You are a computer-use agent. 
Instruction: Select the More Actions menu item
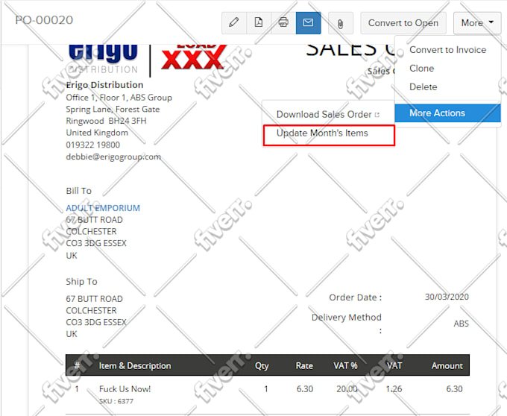(448, 113)
